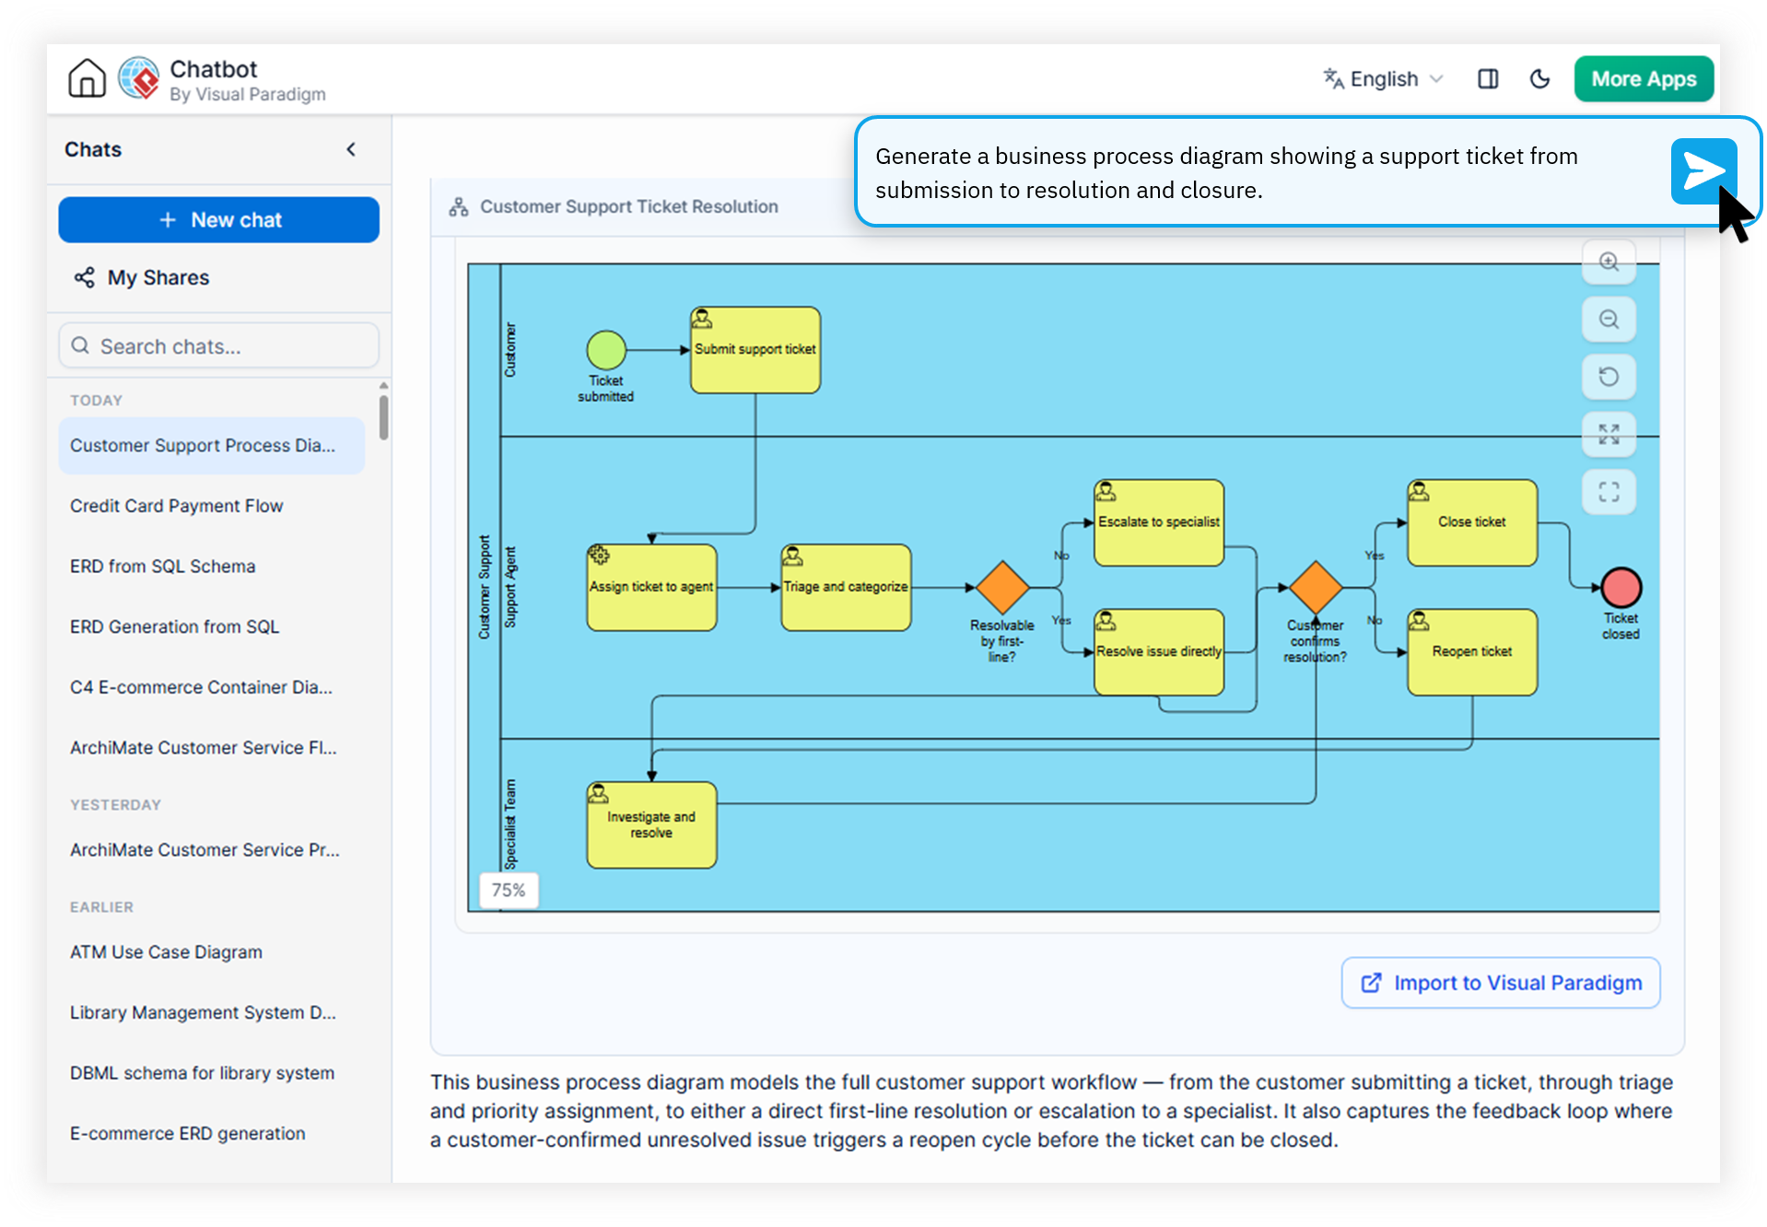Select the Customer confirms resolution gateway

[x=1316, y=588]
